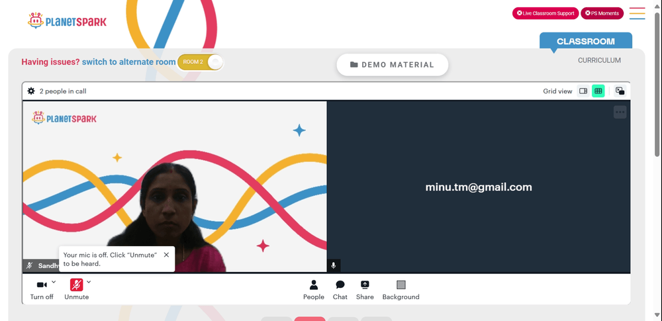The width and height of the screenshot is (662, 321).
Task: Click PS Moments button
Action: tap(602, 13)
